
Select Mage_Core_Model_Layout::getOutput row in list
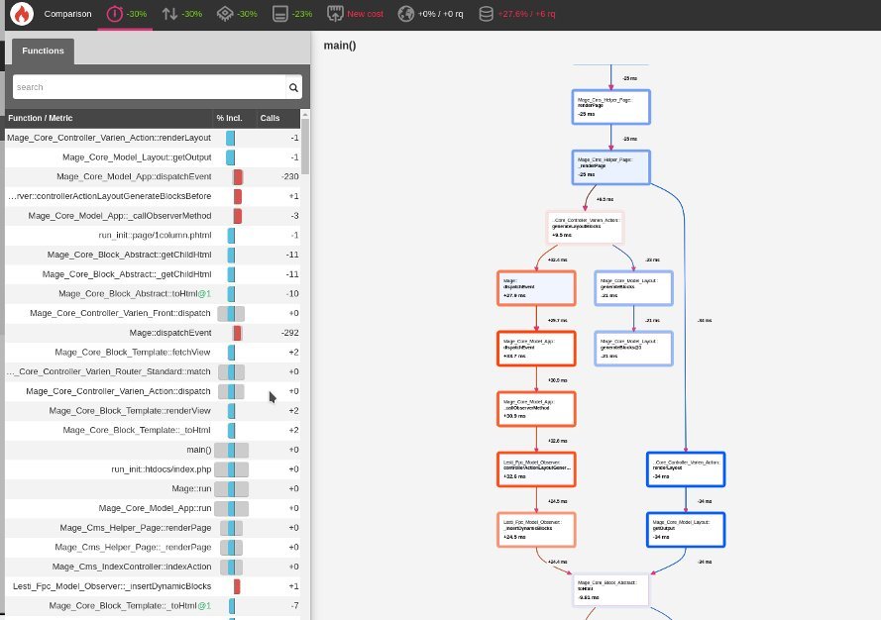pyautogui.click(x=153, y=157)
